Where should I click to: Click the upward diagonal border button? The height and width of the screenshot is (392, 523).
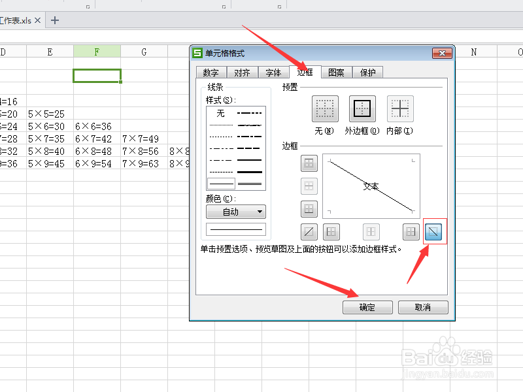pos(309,231)
